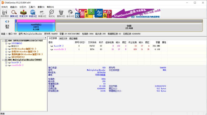This screenshot has height=115, width=207.
Task: Click the Start Cylinder (起始柱面) column header
Action: 109,42
